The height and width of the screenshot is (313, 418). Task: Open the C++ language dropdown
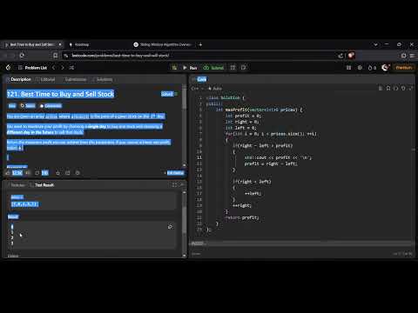[197, 88]
